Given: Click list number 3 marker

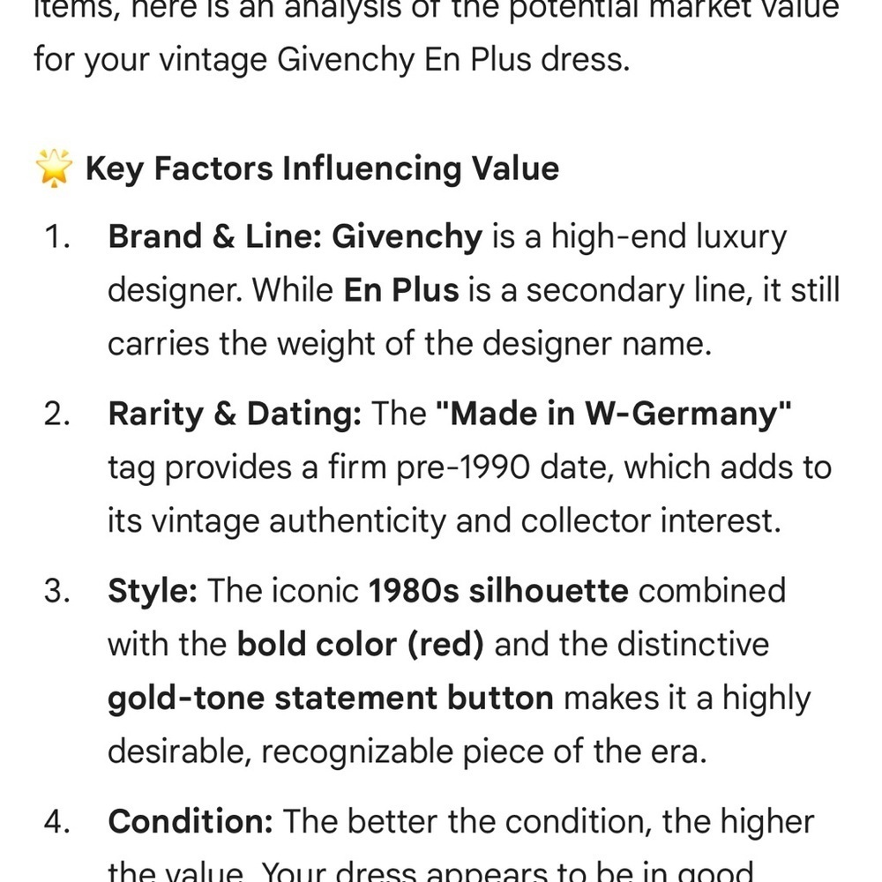Looking at the screenshot, I should coord(56,591).
